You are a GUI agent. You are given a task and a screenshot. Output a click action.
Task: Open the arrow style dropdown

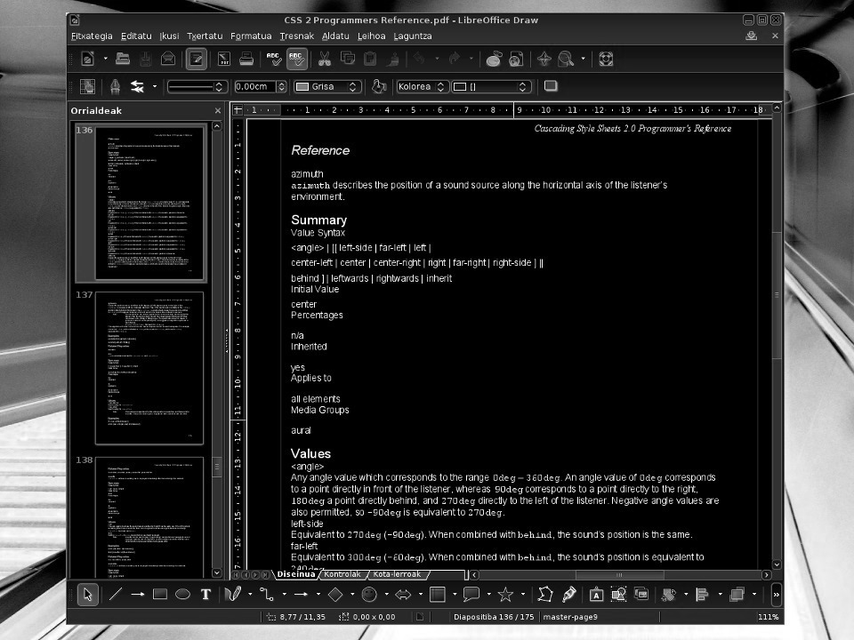155,86
